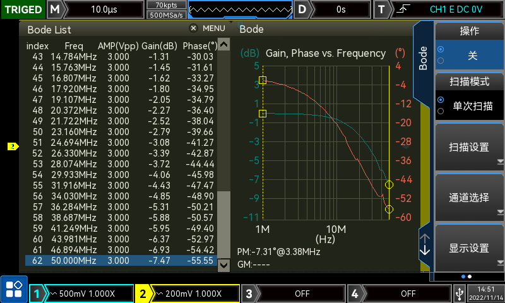505x303 pixels.
Task: Select row 62 at 50.000MHz in list
Action: [x=120, y=261]
